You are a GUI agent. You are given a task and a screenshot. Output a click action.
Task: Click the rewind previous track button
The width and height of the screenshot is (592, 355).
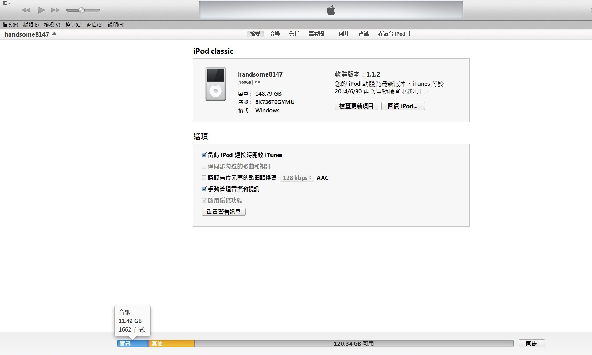click(x=26, y=10)
